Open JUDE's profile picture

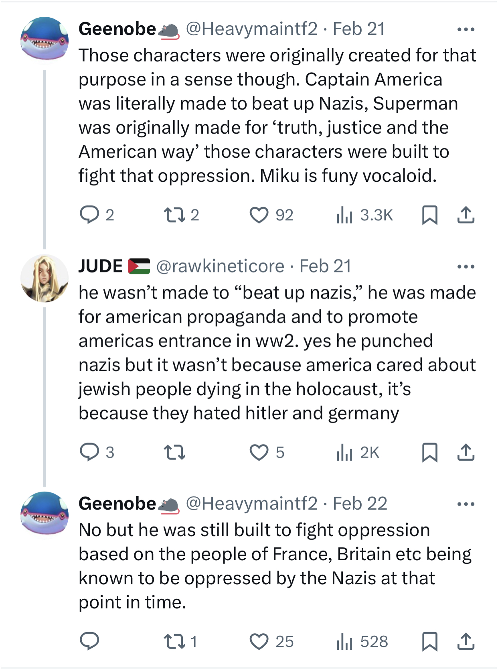[45, 278]
